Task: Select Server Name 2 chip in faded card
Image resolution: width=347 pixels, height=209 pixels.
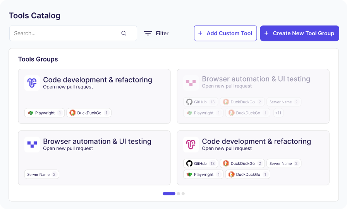Action: pyautogui.click(x=284, y=102)
